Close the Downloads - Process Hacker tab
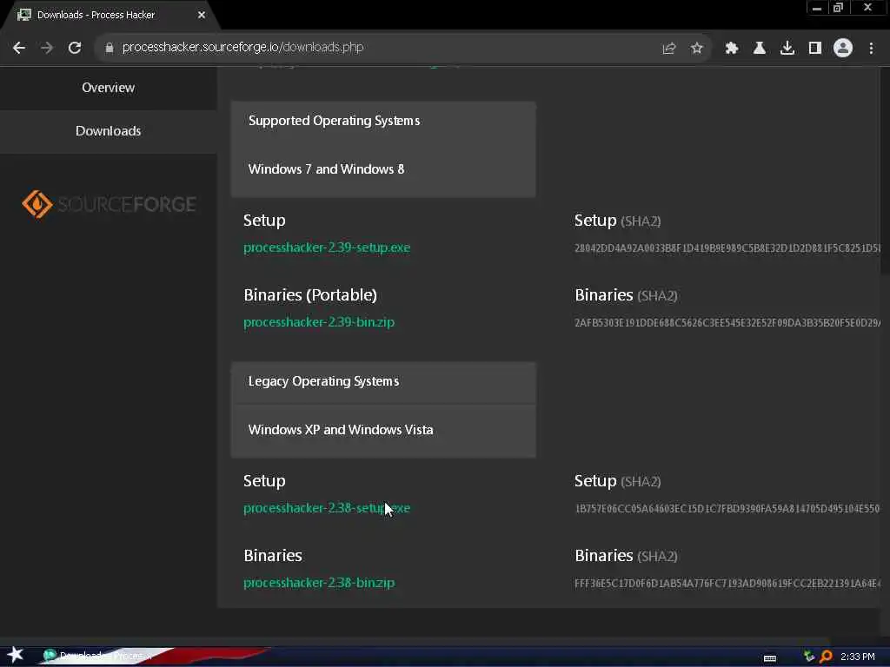The width and height of the screenshot is (890, 667). point(202,15)
